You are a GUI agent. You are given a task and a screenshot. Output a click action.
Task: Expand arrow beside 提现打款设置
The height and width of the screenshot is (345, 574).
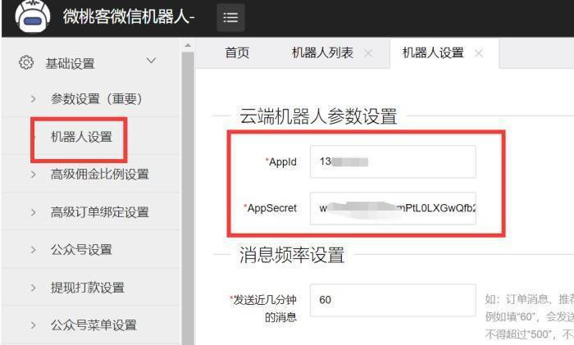click(x=34, y=288)
